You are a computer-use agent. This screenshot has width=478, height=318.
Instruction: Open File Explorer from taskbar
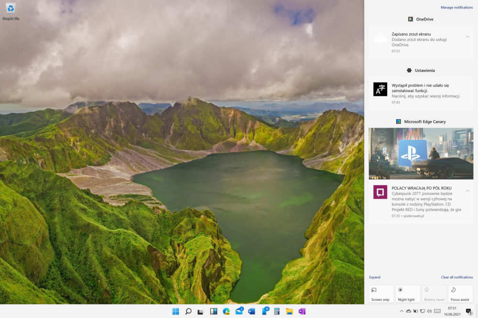[289, 311]
